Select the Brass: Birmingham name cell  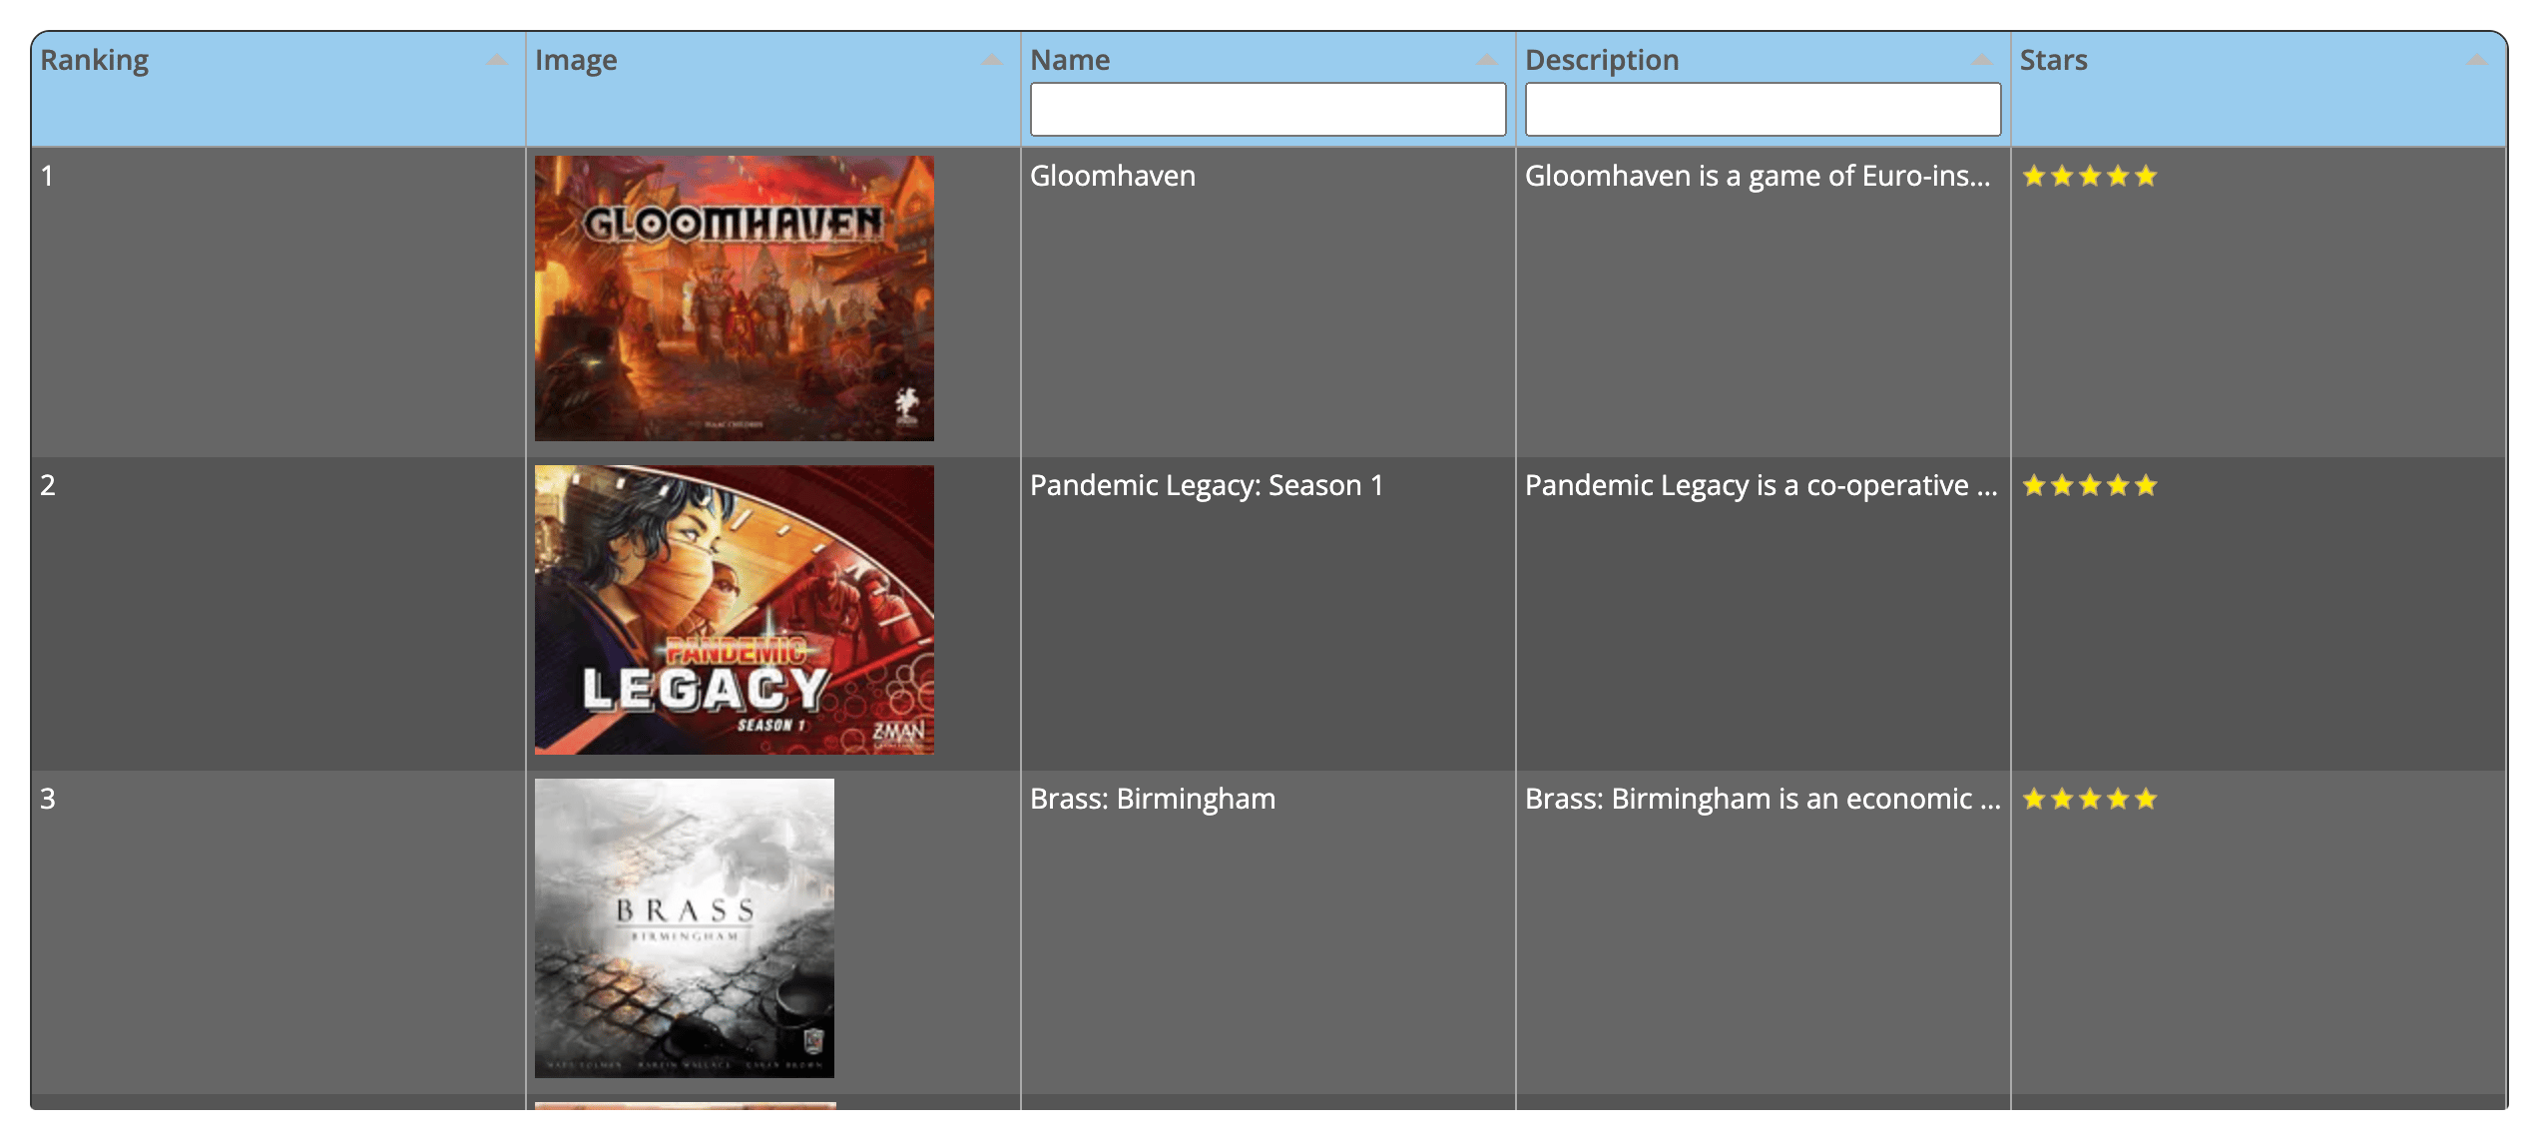click(x=1268, y=932)
